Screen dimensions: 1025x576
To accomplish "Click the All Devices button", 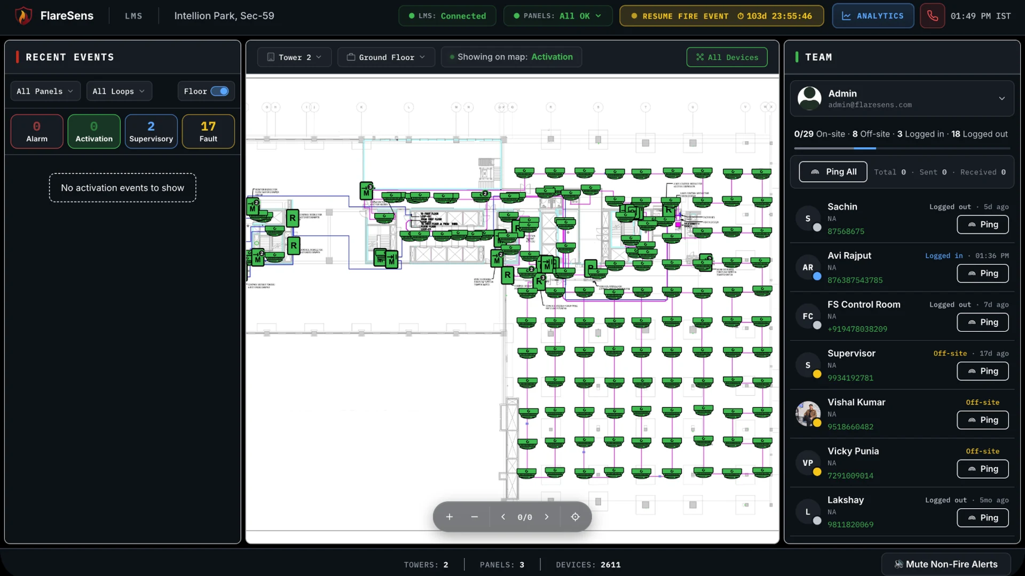I will pos(727,57).
